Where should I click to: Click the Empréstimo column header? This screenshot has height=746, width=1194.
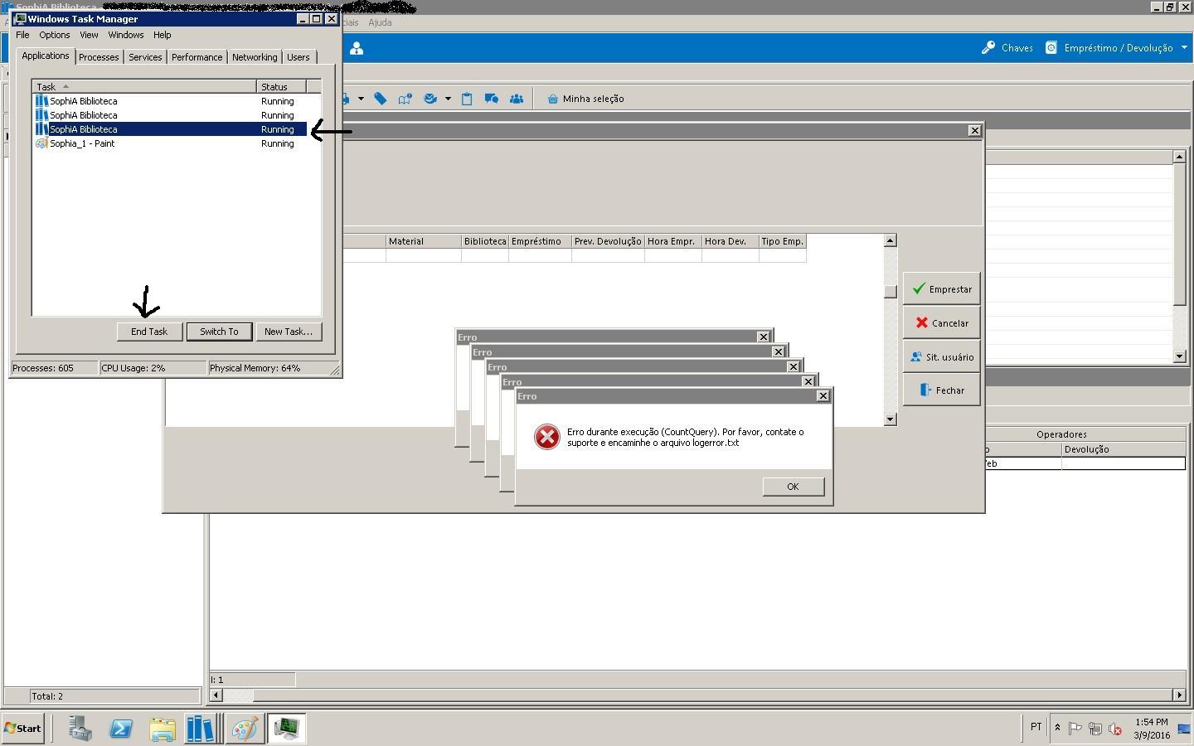pos(540,241)
